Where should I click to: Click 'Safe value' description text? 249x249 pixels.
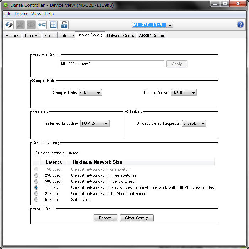pos(81,200)
